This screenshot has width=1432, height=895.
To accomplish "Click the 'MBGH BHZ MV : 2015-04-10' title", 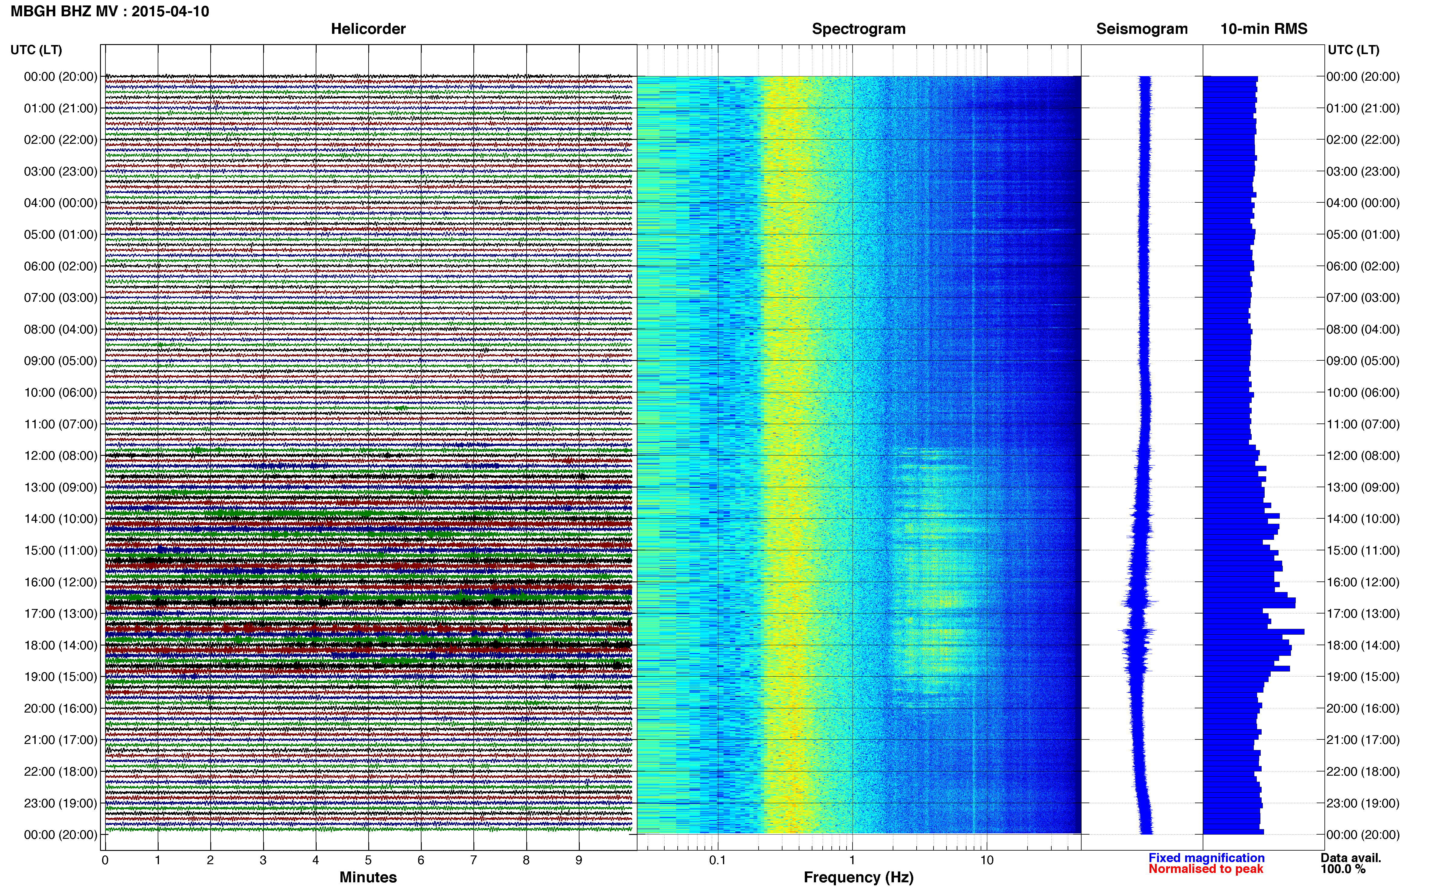I will point(110,11).
